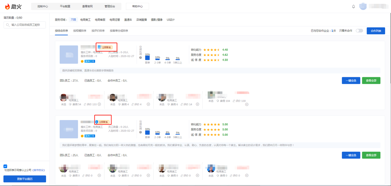
Task: Click the 分成比例 help icon in the 25-employee company card
Action: point(140,133)
